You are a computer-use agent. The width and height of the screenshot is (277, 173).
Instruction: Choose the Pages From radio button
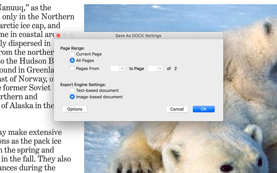click(x=72, y=68)
